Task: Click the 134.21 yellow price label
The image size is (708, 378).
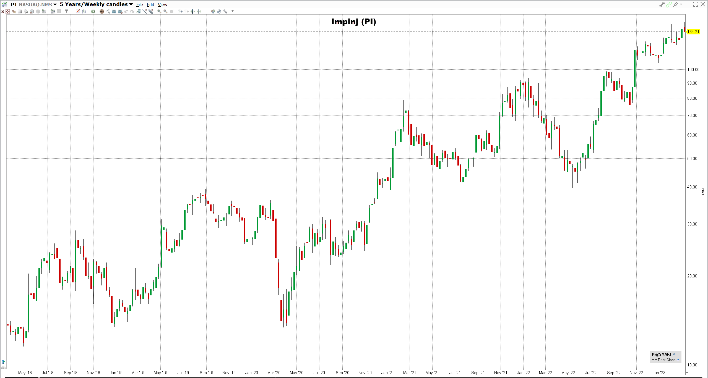Action: point(693,32)
